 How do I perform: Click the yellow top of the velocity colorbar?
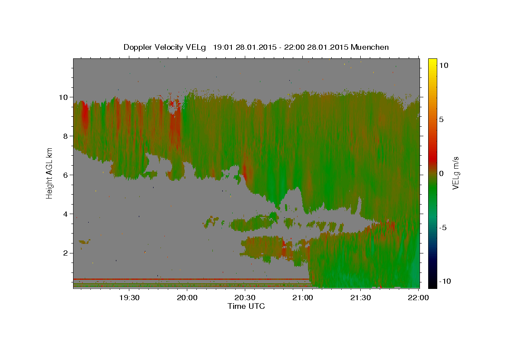pos(432,61)
